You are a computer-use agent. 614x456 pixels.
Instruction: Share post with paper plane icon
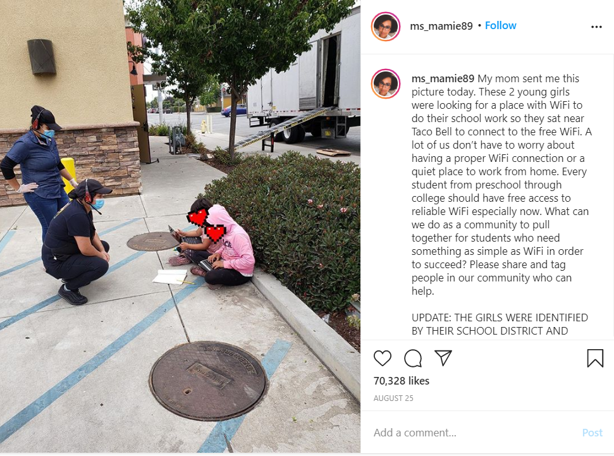tap(443, 358)
